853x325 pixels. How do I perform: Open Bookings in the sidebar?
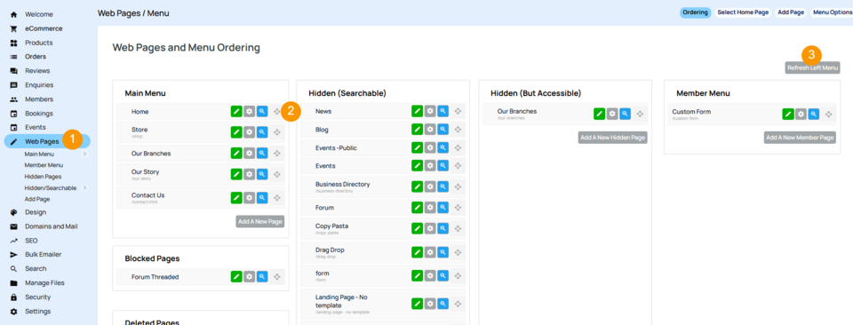(x=38, y=113)
